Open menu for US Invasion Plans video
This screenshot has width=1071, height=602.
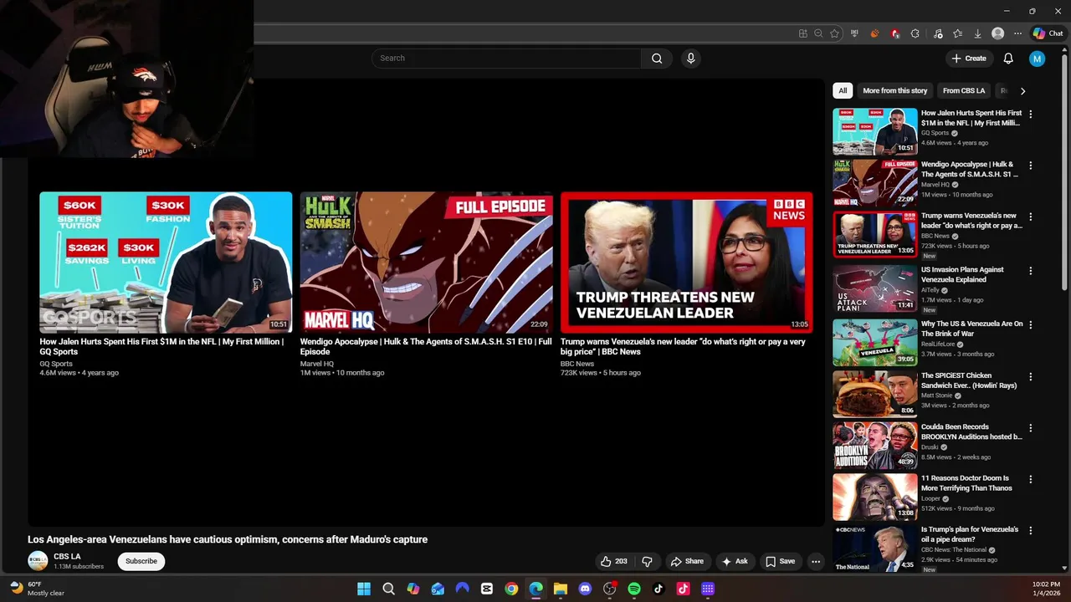1031,271
